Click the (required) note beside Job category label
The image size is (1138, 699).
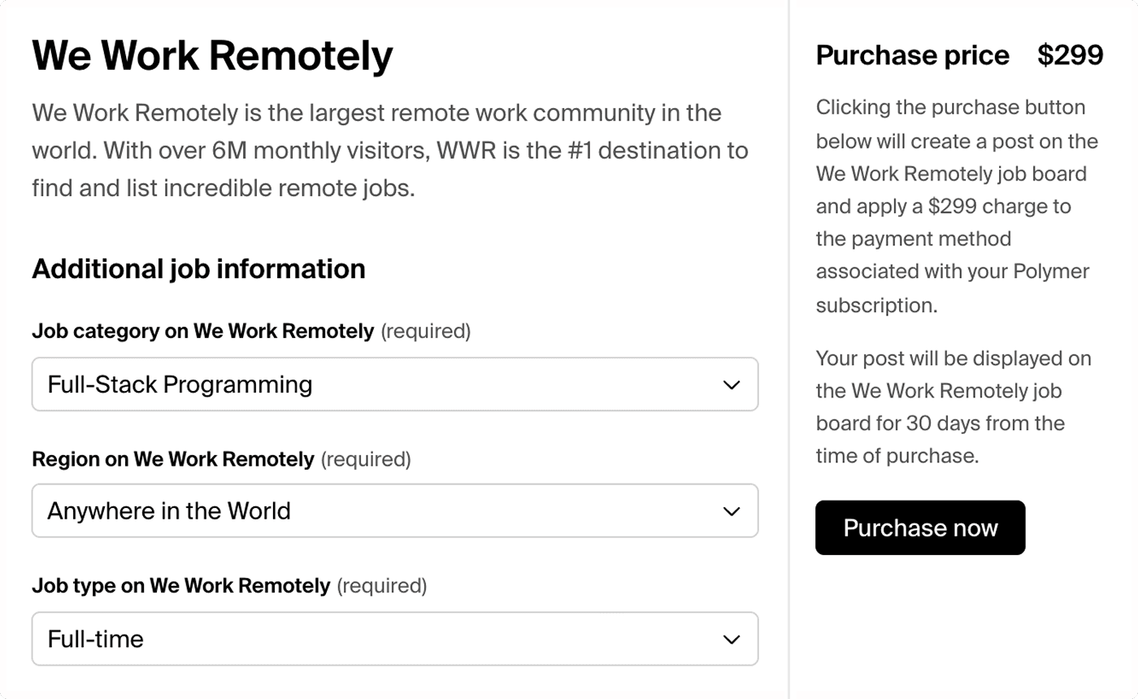coord(426,331)
